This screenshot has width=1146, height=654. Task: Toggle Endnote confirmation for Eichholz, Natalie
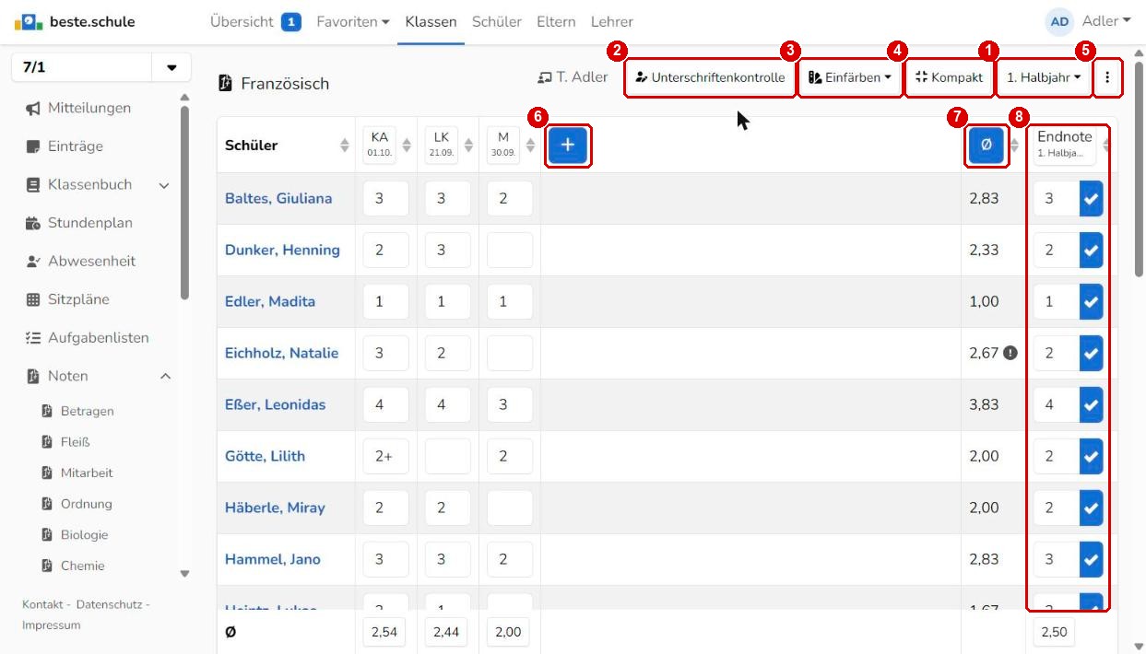pos(1092,354)
